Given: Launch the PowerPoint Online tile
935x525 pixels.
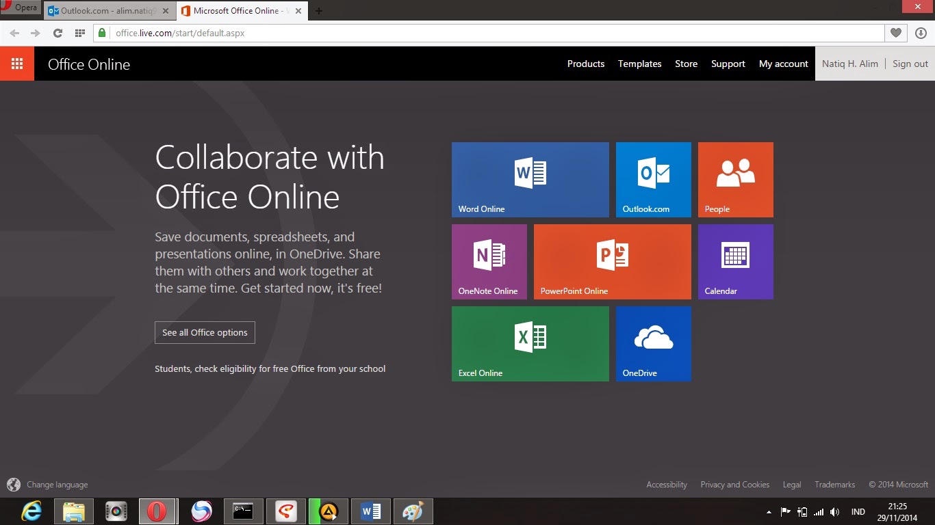Looking at the screenshot, I should coord(612,262).
